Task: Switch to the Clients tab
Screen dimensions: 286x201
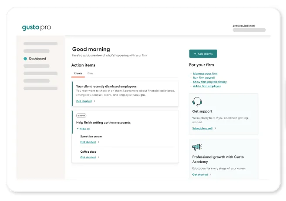Action: [78, 74]
